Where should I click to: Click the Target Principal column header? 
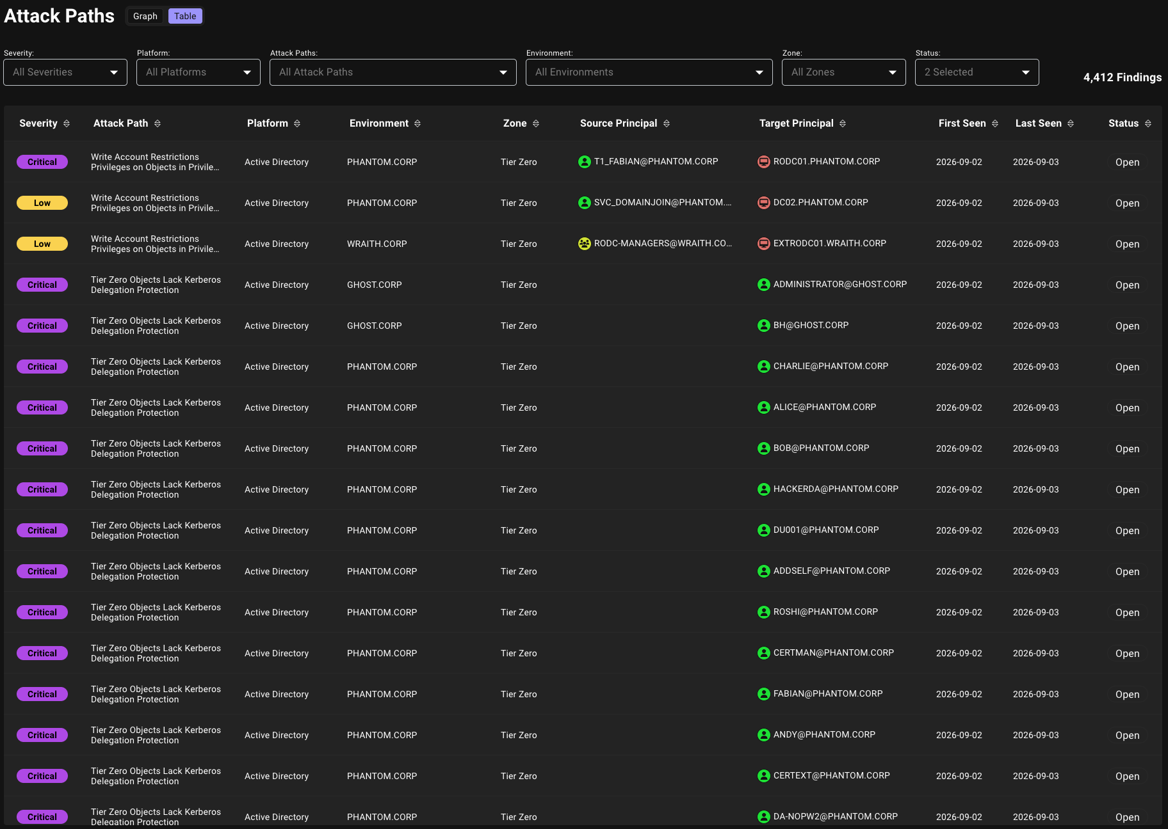[x=797, y=123]
